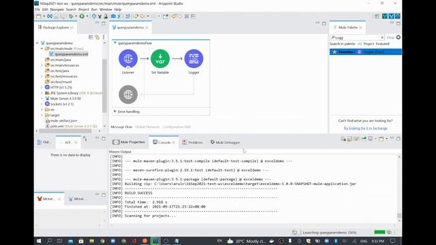436x245 pixels.
Task: Click the Clear link in Mule Palette
Action: (x=390, y=37)
